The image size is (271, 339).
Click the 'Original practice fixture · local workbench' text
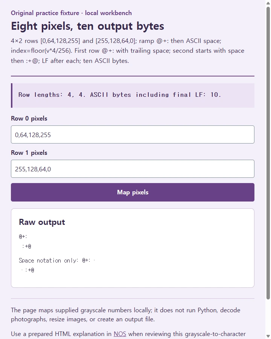coord(71,13)
